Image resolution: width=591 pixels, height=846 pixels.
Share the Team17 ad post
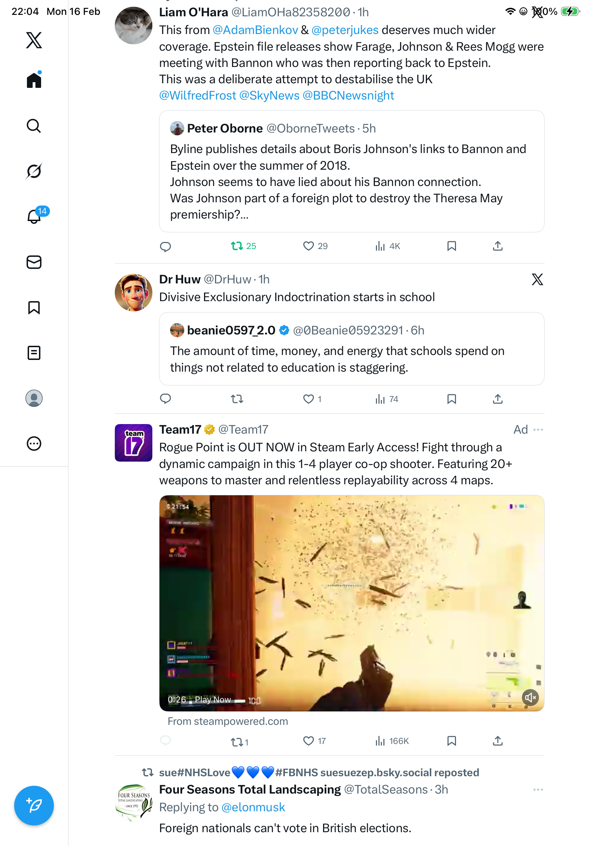click(497, 741)
